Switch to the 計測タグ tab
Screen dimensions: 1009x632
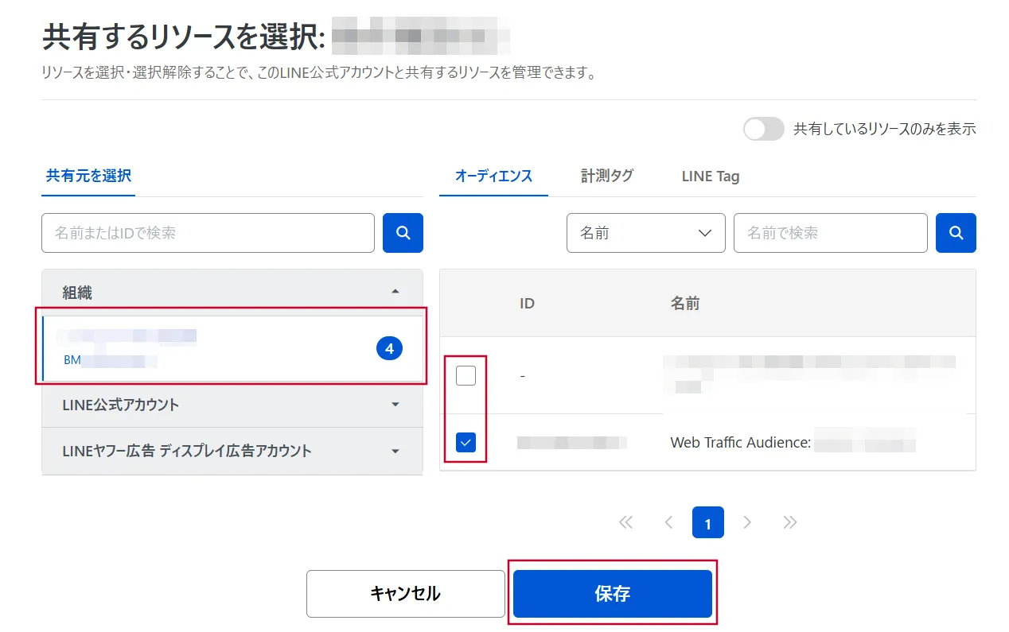[x=607, y=176]
